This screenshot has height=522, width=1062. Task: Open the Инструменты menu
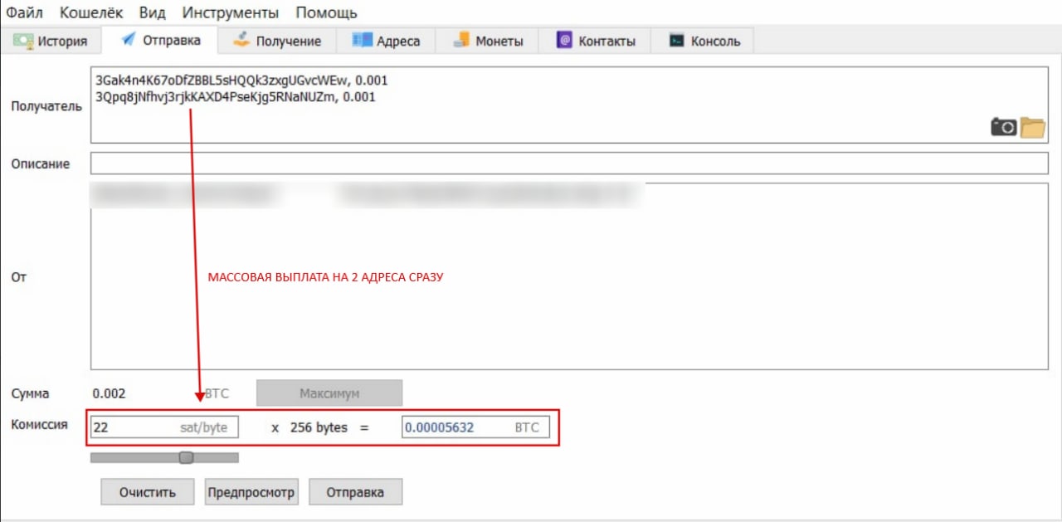coord(230,12)
